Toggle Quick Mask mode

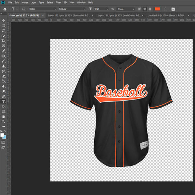click(4, 142)
